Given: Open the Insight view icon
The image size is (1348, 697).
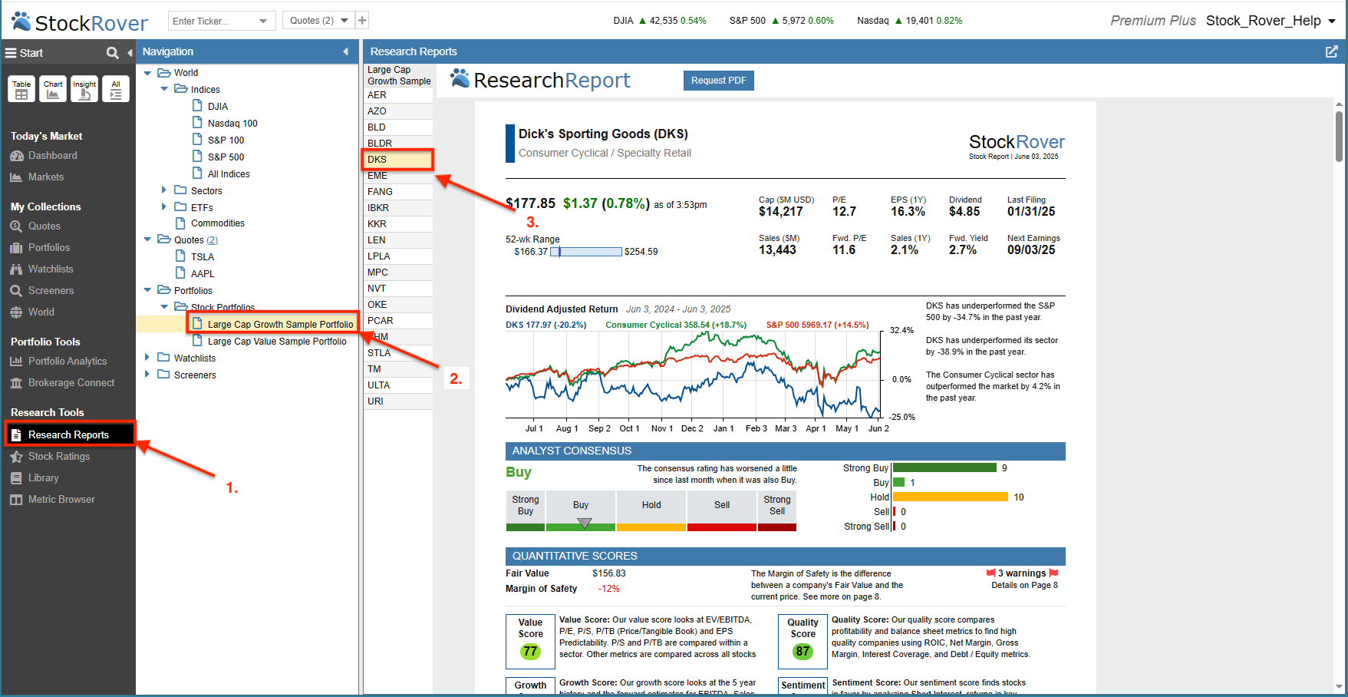Looking at the screenshot, I should point(84,89).
